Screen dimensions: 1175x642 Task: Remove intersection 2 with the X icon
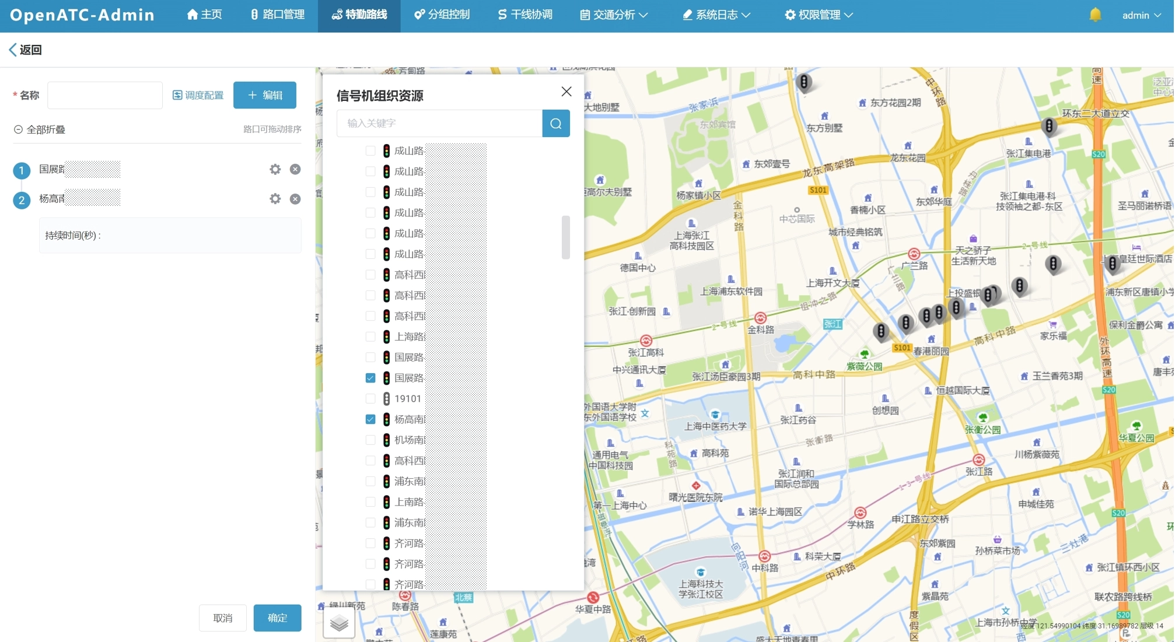pyautogui.click(x=295, y=199)
